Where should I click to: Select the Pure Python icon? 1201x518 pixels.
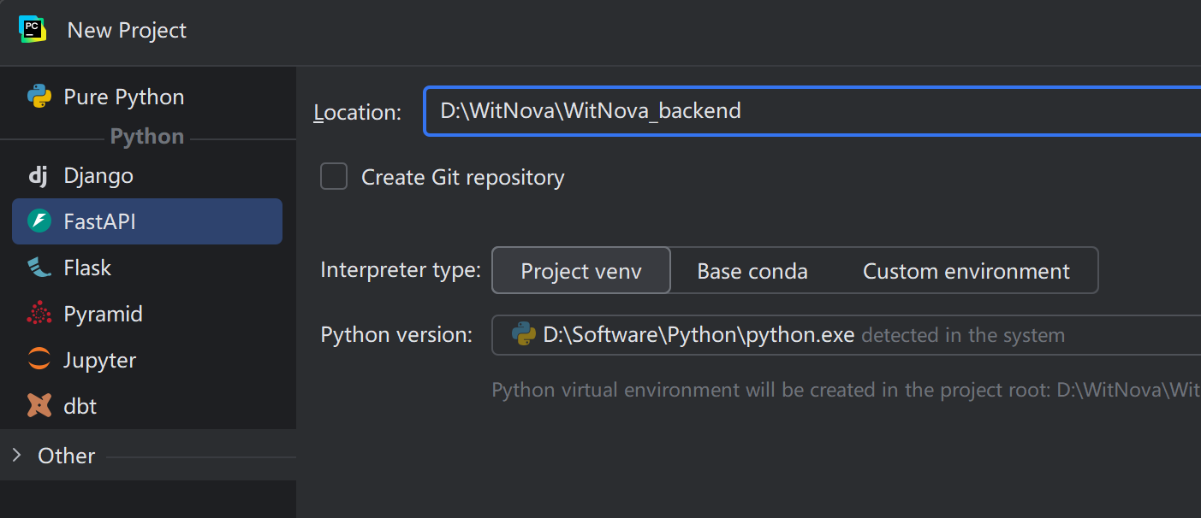tap(39, 97)
